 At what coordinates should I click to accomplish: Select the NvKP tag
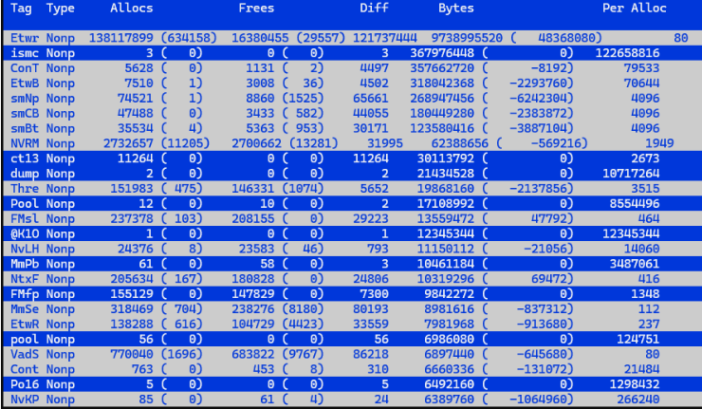pyautogui.click(x=25, y=400)
